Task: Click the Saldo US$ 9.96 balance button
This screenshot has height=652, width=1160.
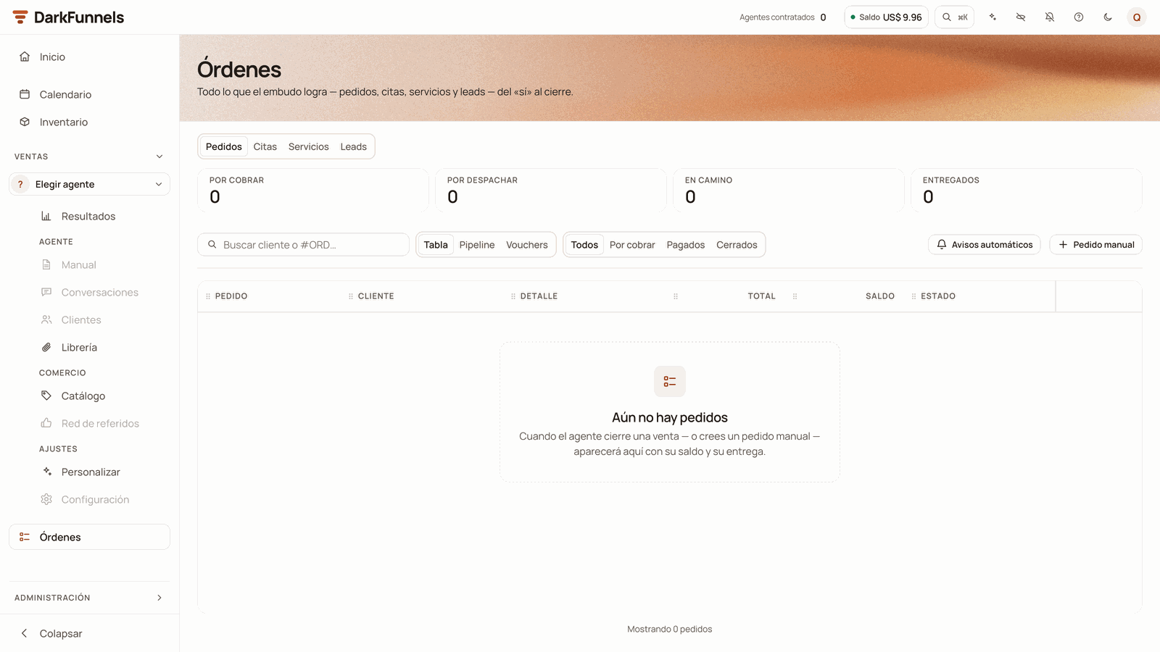Action: point(886,17)
